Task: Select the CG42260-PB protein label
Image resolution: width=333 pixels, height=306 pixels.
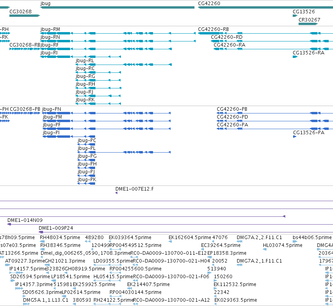Action: [x=232, y=109]
